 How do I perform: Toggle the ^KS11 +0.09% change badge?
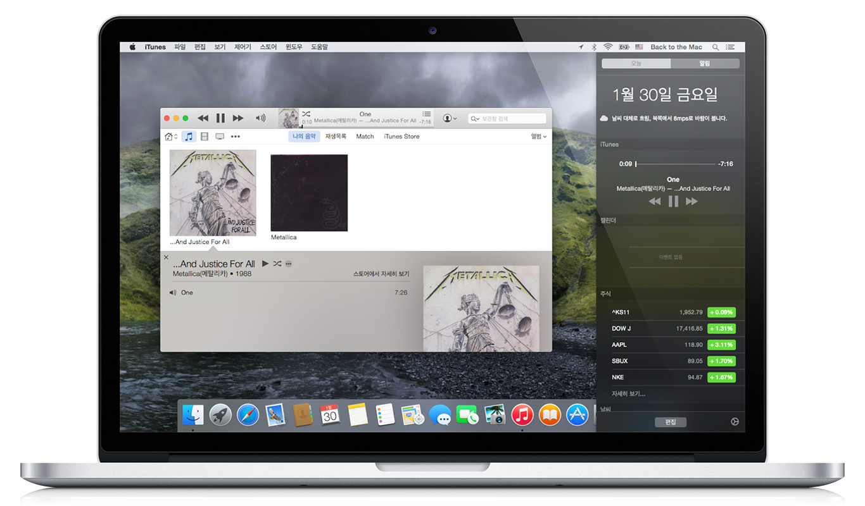[x=721, y=312]
